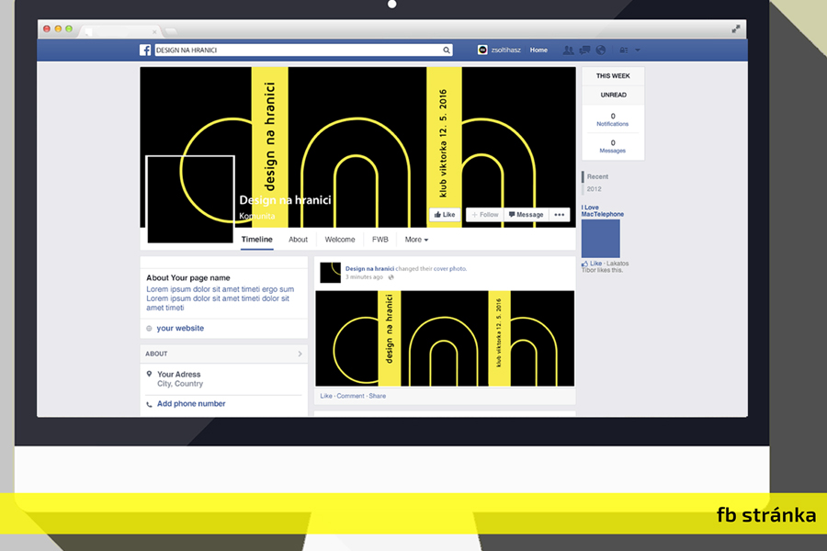Toggle the Follow button
This screenshot has width=827, height=551.
483,215
